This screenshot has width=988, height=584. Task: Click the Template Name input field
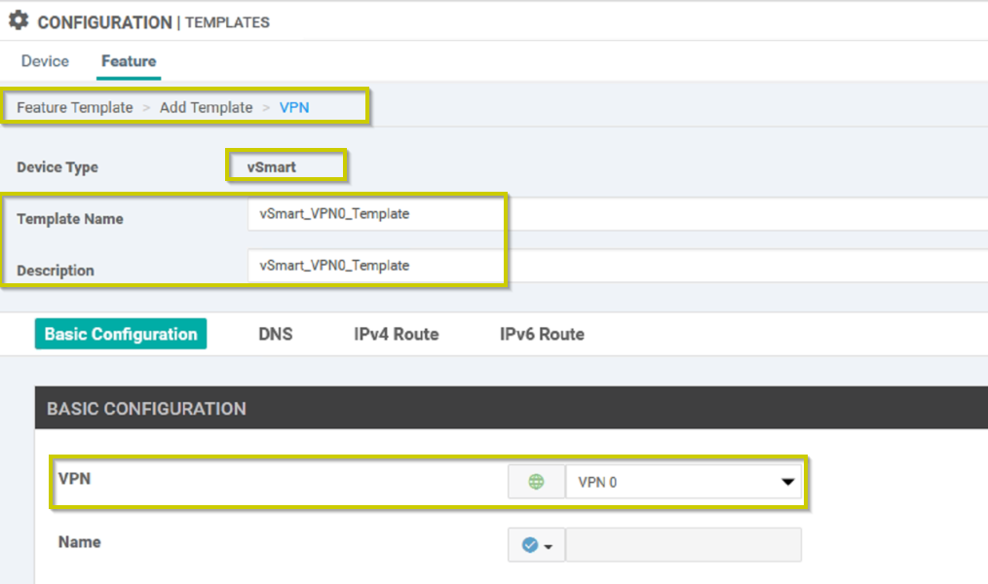click(618, 214)
